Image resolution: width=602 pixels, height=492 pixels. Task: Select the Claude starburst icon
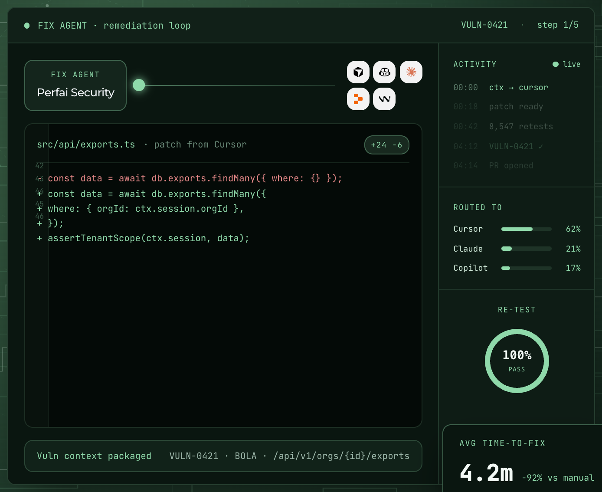[x=411, y=72]
